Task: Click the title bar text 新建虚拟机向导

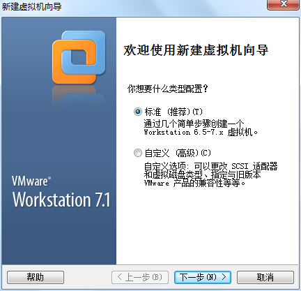Action: tap(32, 6)
